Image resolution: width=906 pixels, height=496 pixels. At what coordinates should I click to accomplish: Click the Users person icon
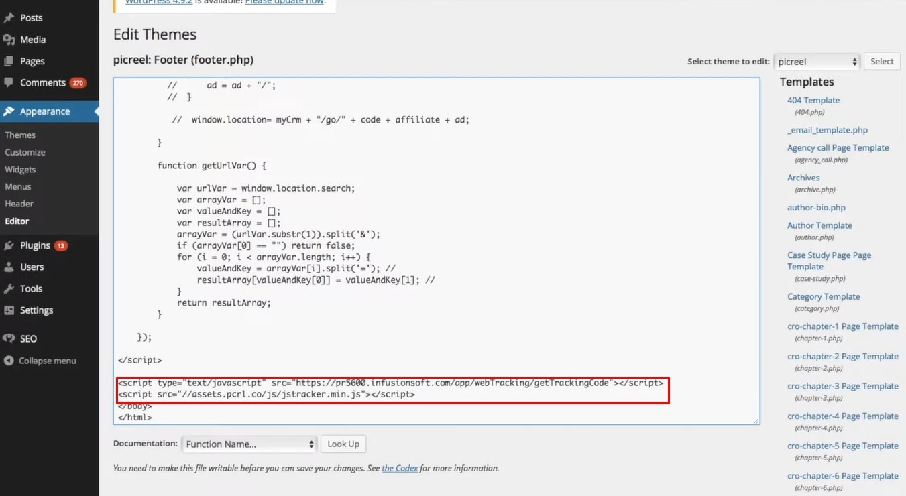[9, 267]
